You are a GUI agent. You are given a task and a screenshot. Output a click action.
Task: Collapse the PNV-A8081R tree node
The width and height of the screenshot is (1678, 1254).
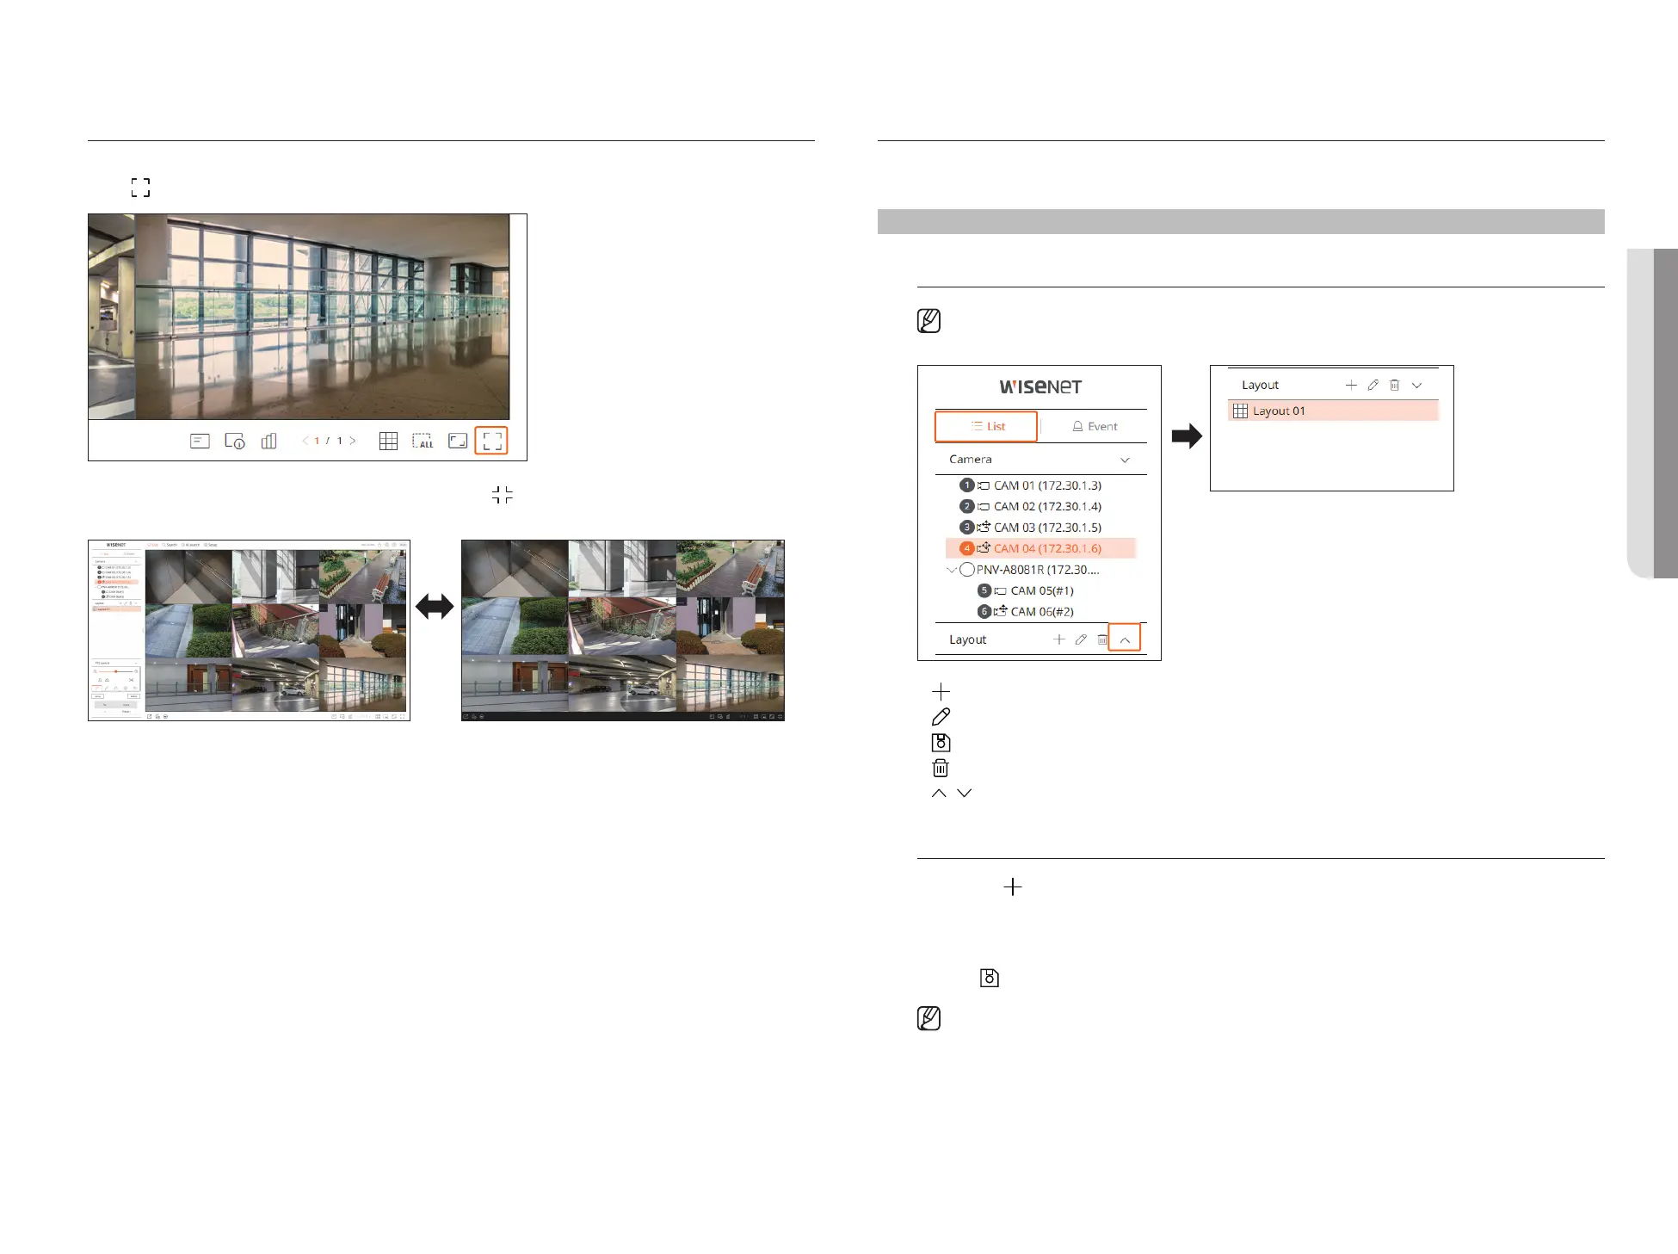point(951,569)
